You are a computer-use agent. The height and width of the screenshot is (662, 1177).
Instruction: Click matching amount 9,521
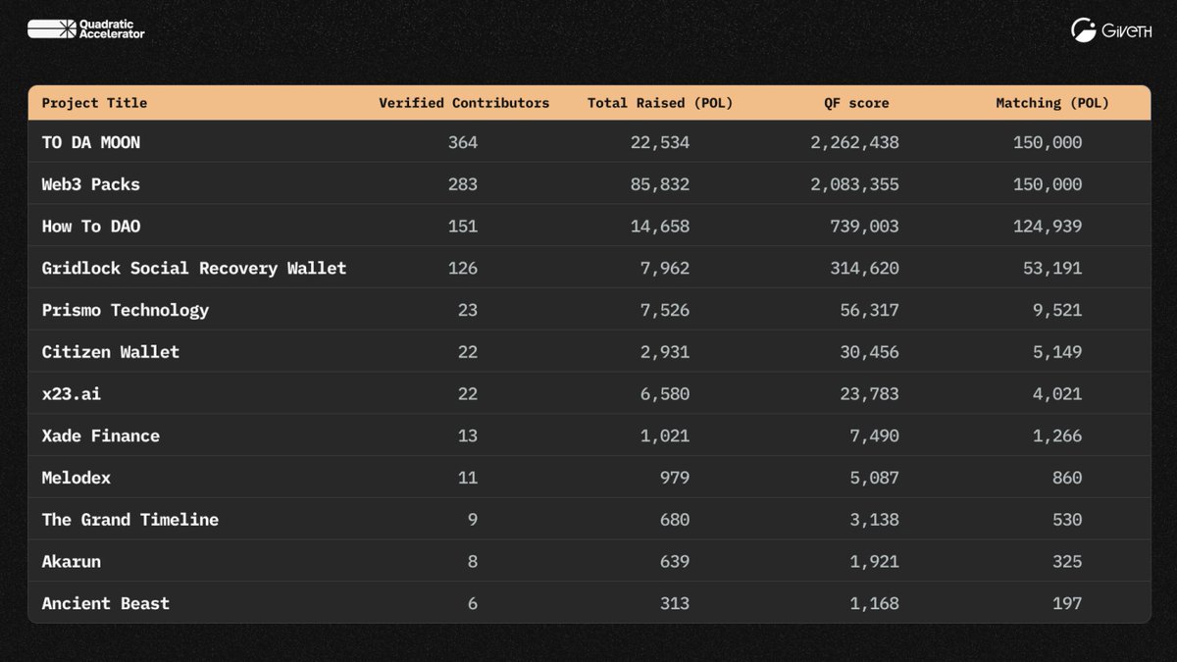point(1057,310)
